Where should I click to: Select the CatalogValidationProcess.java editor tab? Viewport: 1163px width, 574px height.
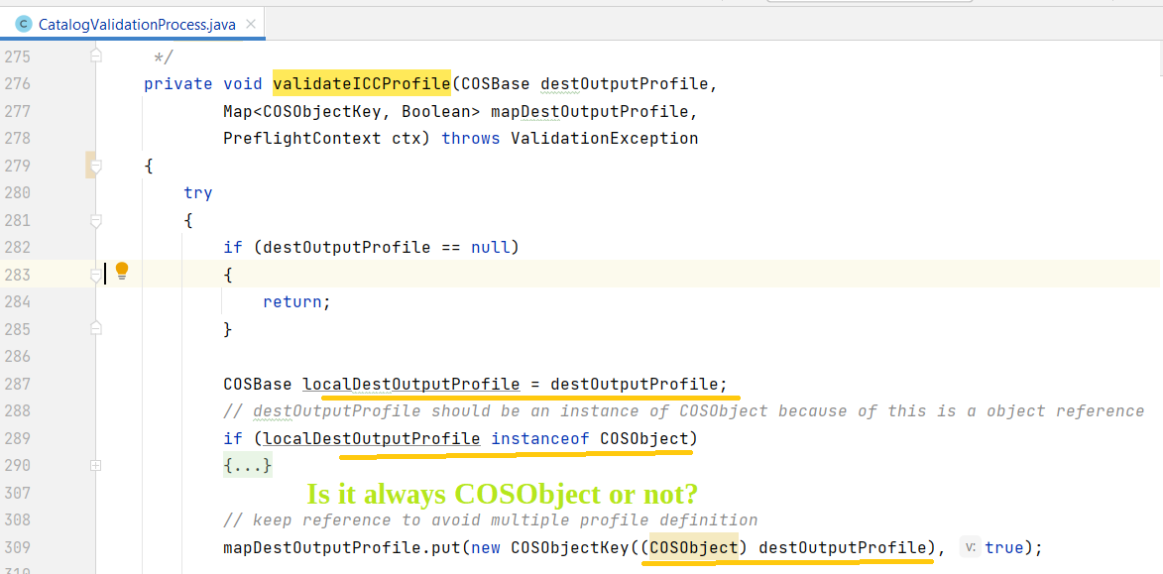132,25
